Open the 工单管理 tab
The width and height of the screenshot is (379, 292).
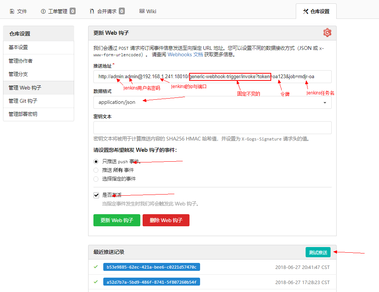click(58, 11)
